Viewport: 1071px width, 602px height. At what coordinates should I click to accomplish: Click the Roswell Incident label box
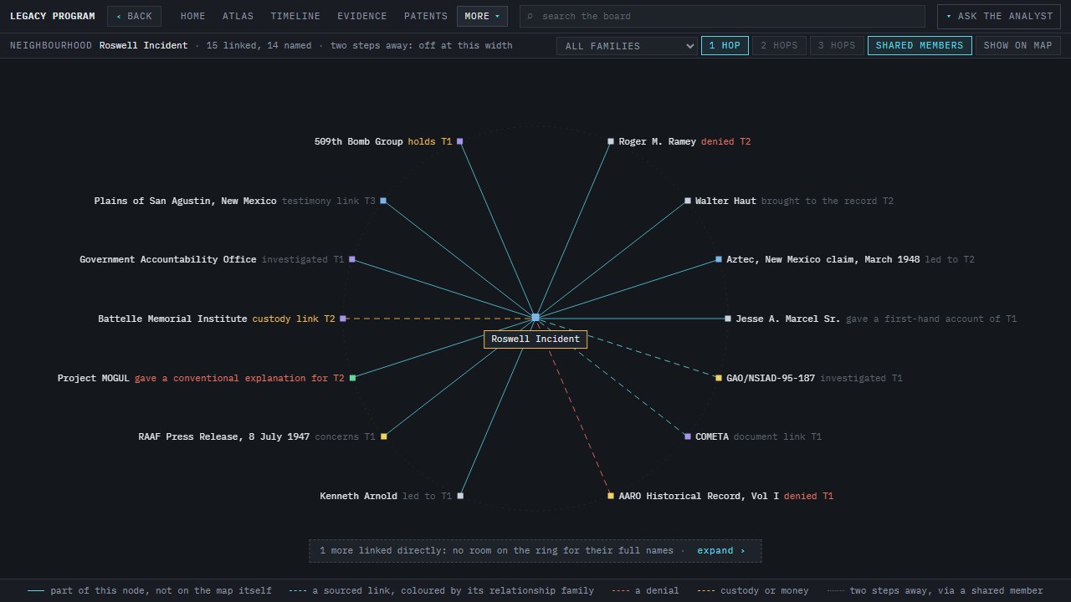[x=535, y=339]
